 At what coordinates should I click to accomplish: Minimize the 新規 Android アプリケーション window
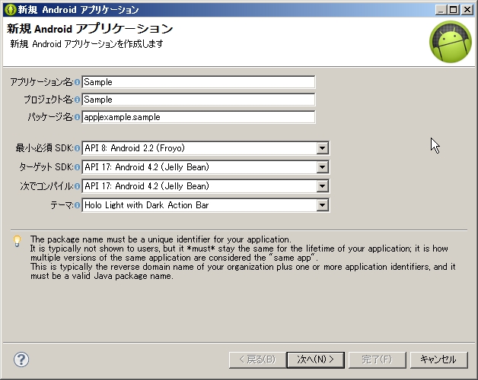[x=440, y=10]
